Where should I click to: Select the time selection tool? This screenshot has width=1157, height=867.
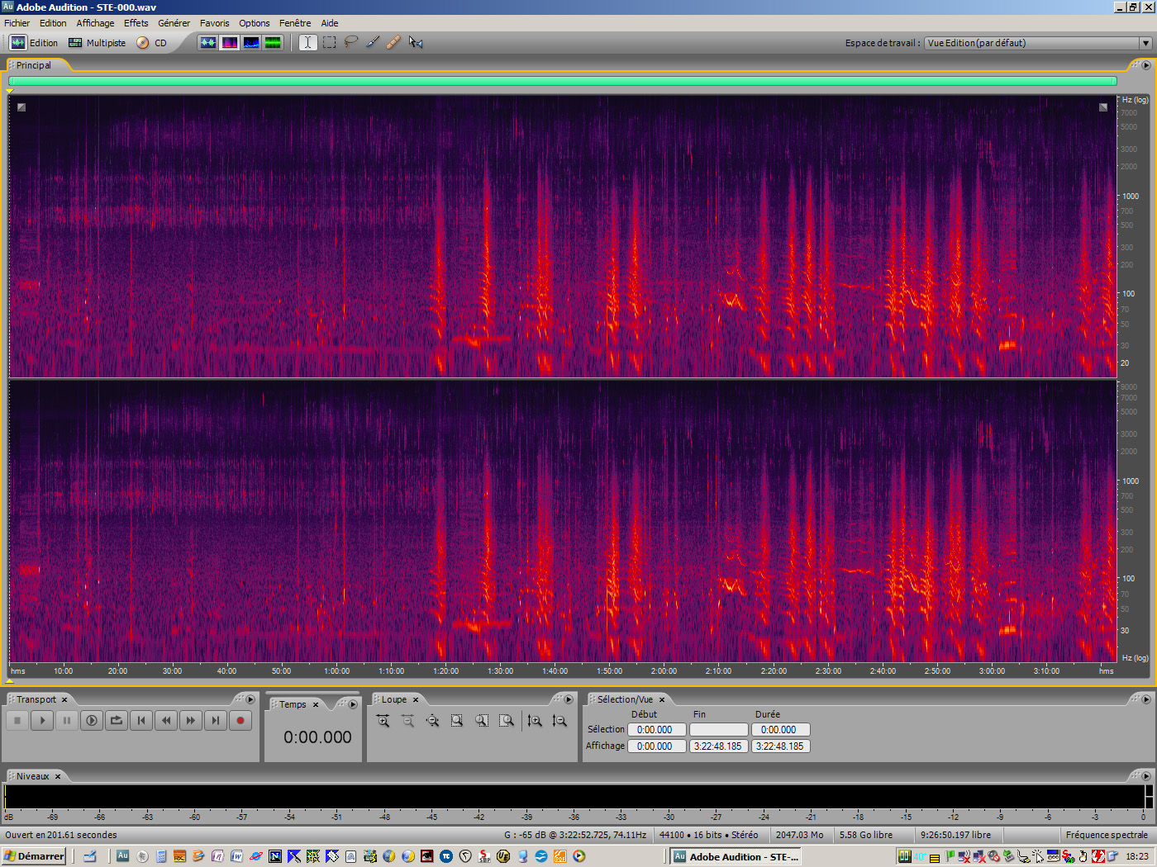click(x=307, y=42)
